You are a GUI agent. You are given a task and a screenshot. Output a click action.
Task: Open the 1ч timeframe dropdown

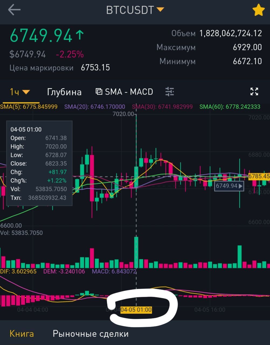coord(20,92)
